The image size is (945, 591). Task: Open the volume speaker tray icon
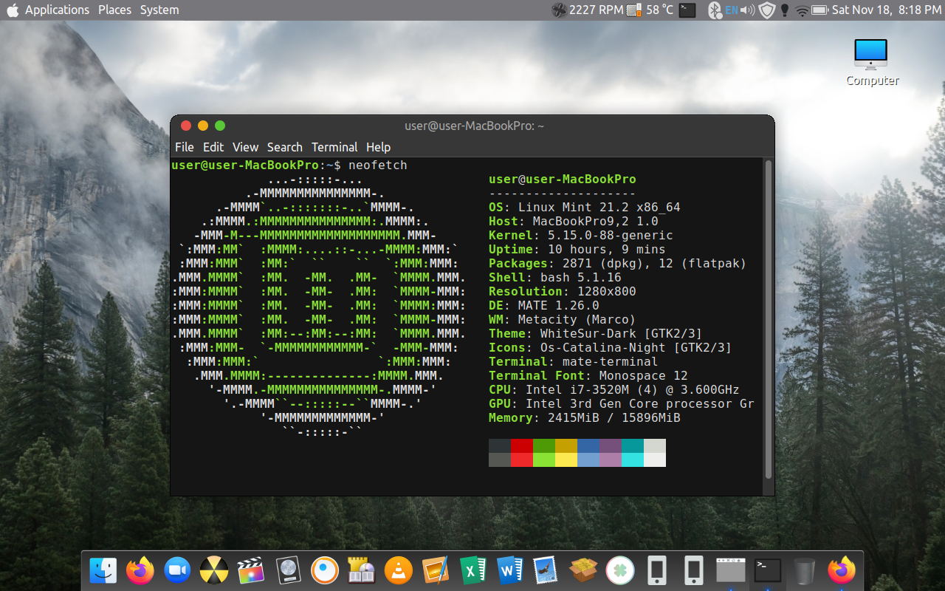[748, 10]
